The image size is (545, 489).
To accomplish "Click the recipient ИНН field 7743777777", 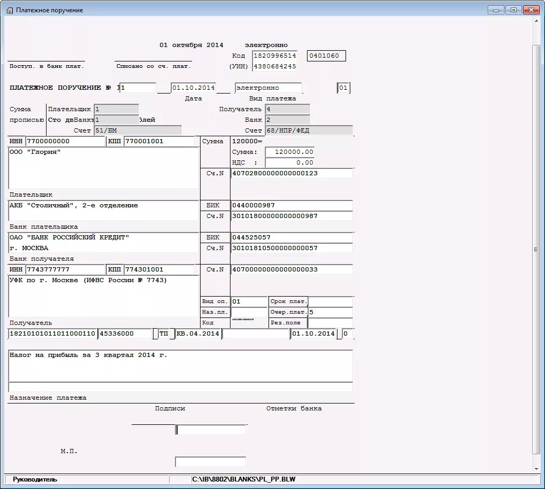I will pos(65,269).
